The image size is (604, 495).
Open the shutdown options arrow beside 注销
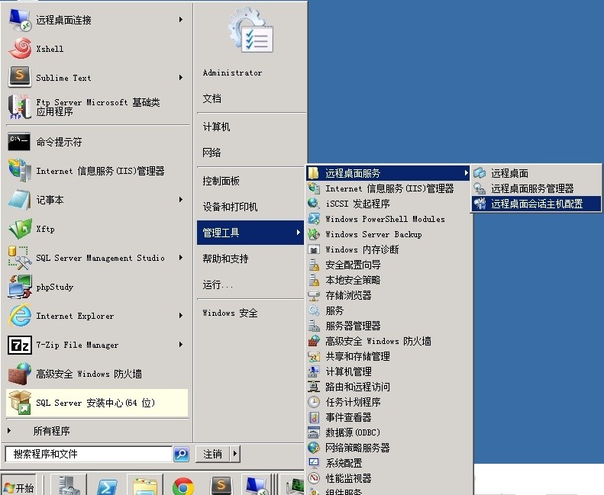(235, 454)
